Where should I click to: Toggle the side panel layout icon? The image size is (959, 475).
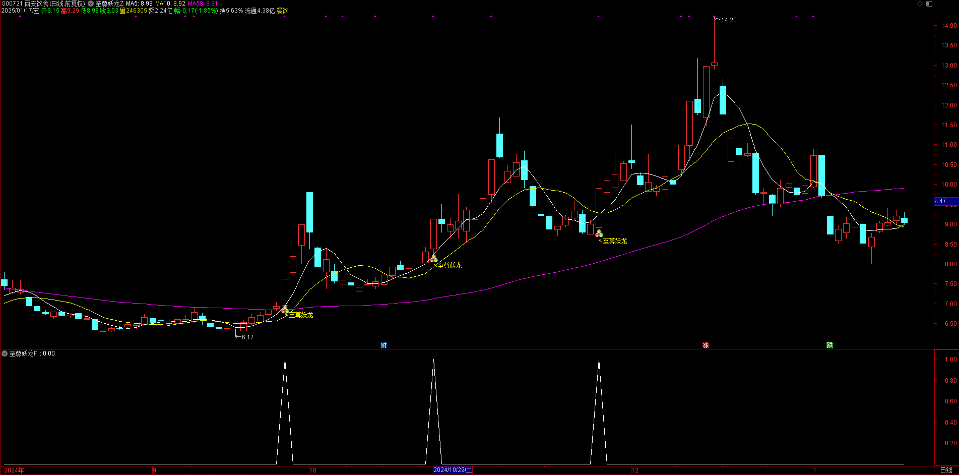click(929, 4)
